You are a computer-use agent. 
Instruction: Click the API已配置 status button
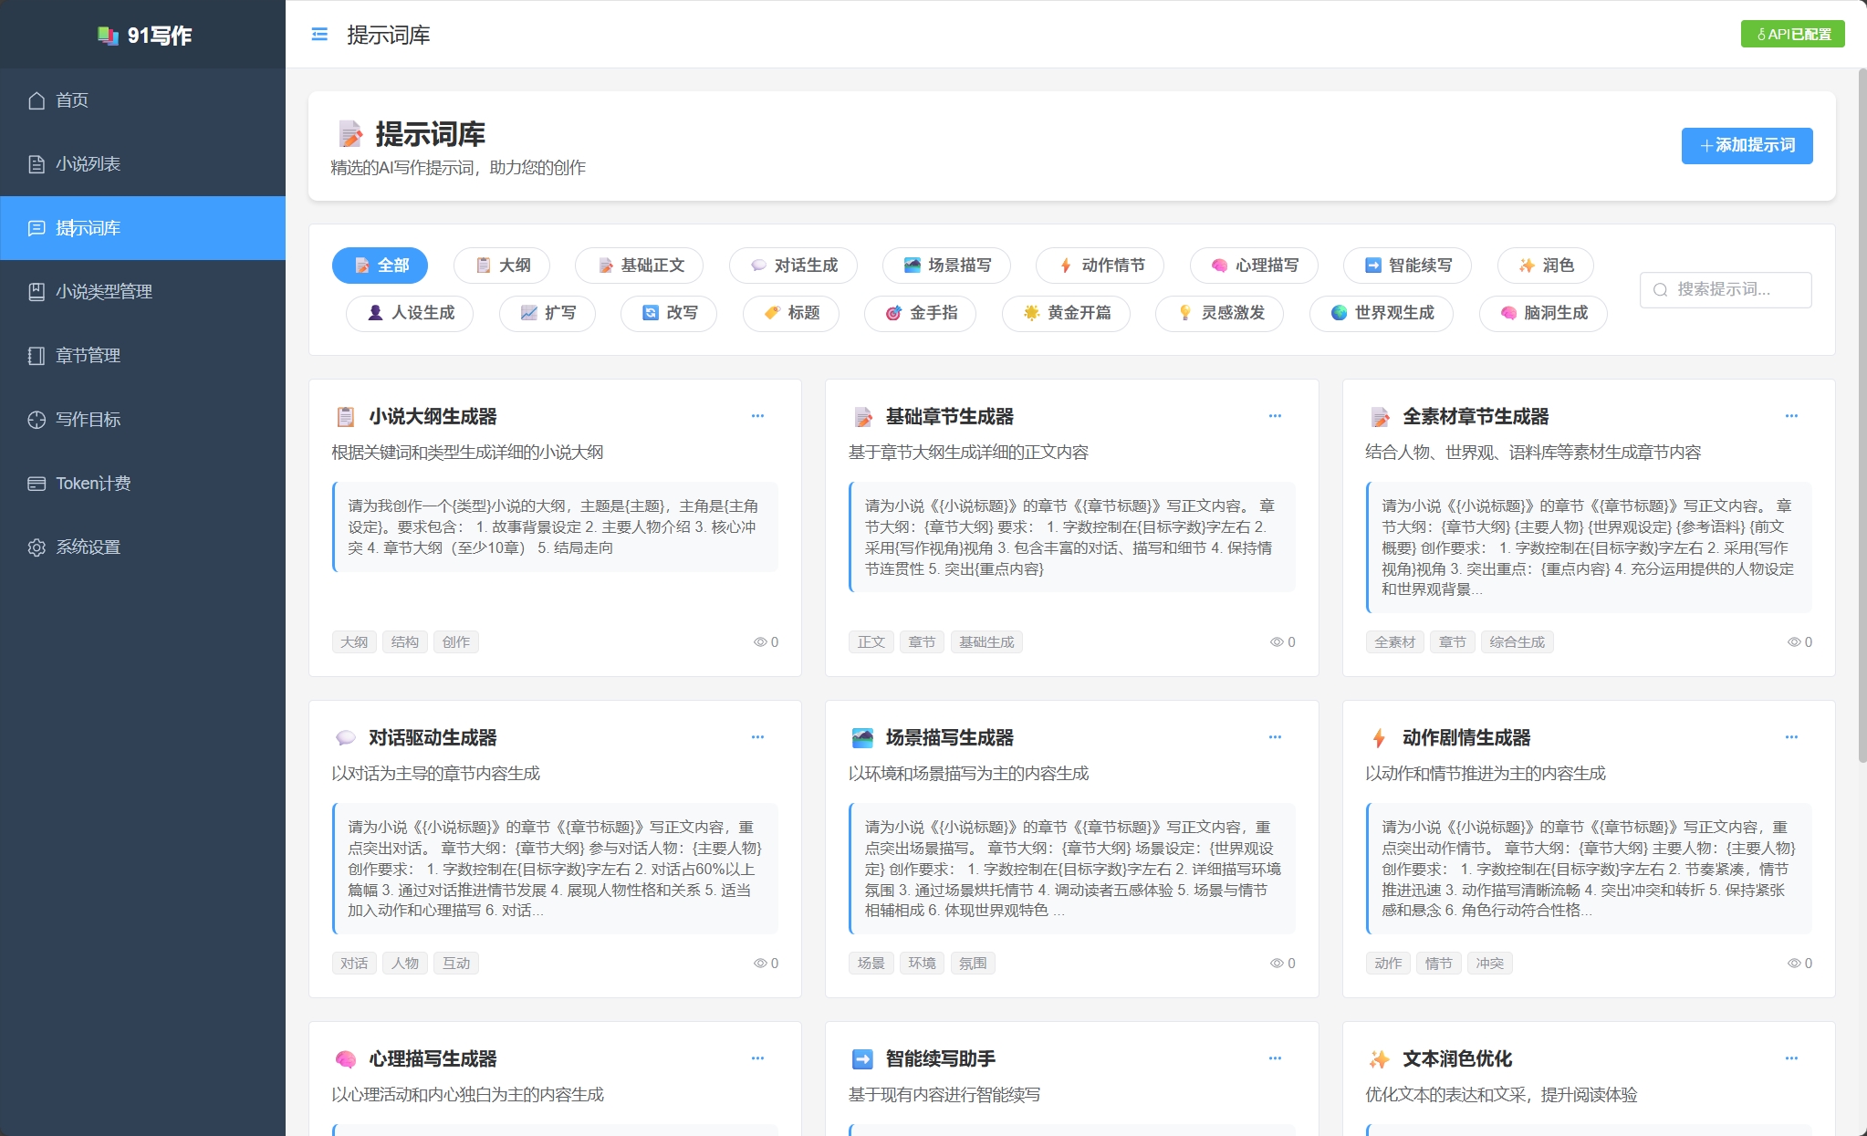point(1791,34)
